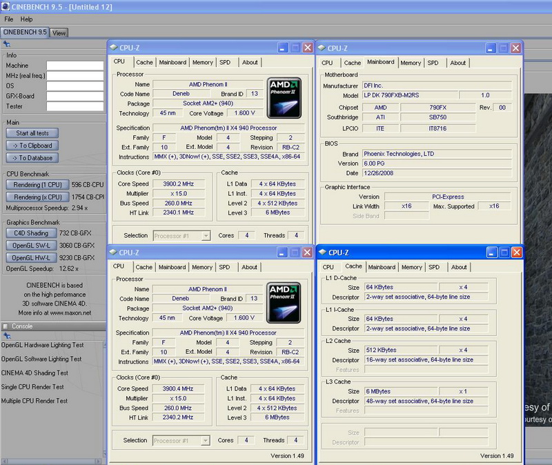Open the File menu in CINEBENCH
Image resolution: width=552 pixels, height=465 pixels.
9,19
